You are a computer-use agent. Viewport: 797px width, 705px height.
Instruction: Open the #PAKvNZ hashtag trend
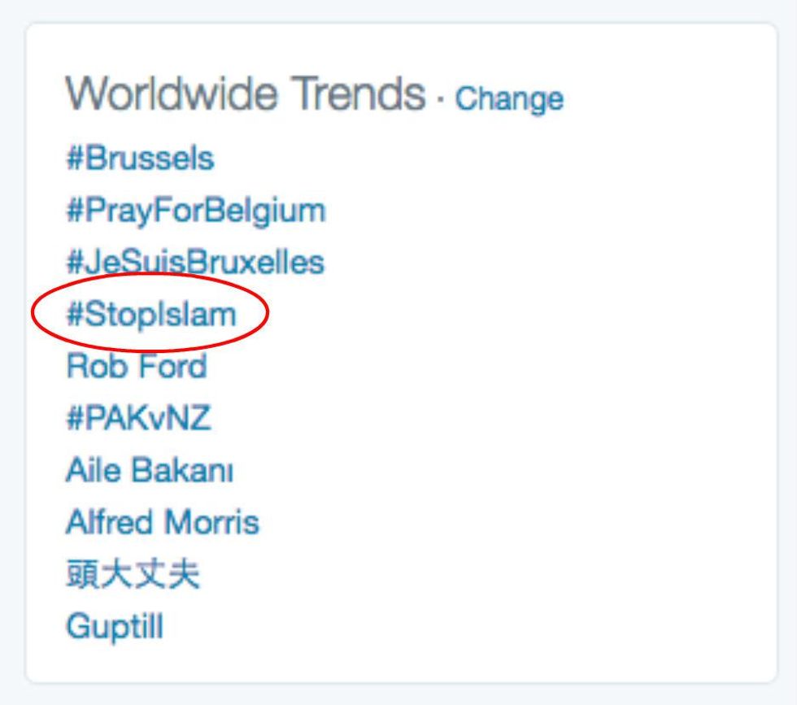click(138, 418)
